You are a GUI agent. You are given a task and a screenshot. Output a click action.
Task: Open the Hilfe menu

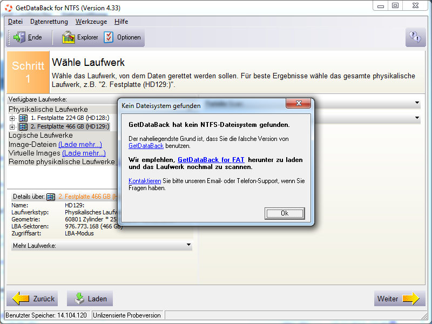click(121, 22)
